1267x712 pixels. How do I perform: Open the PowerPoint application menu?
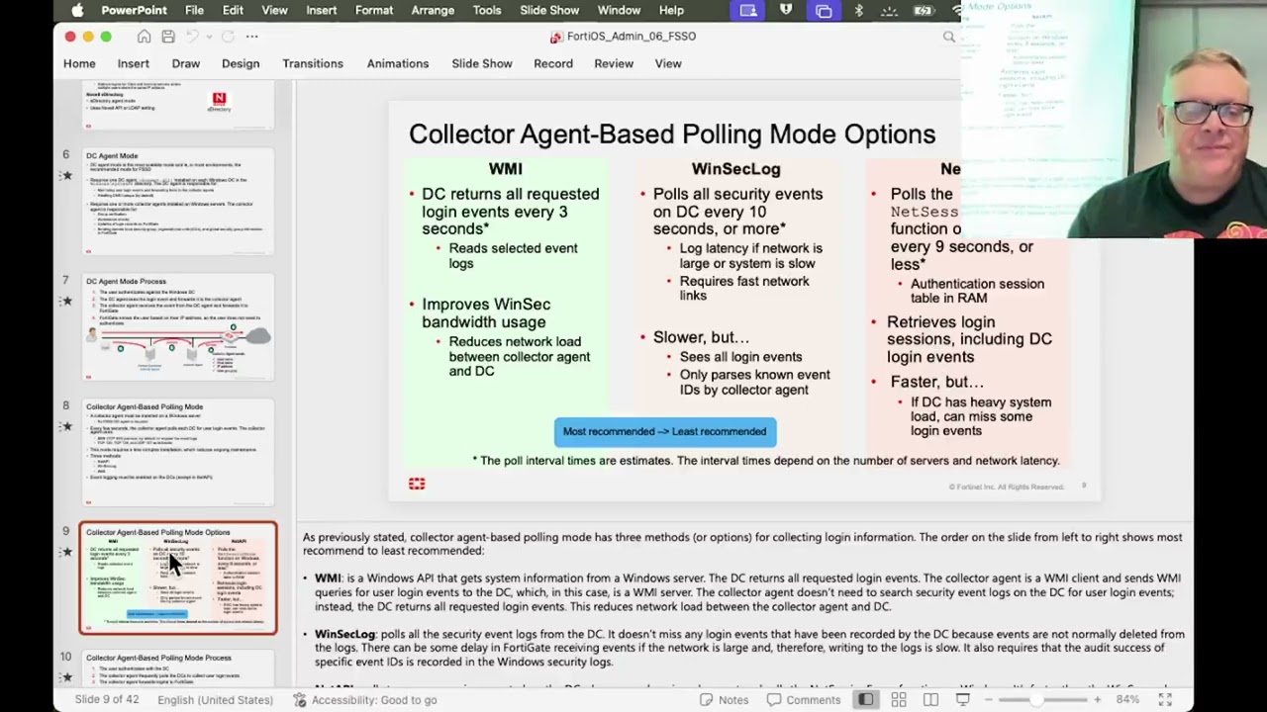(134, 10)
